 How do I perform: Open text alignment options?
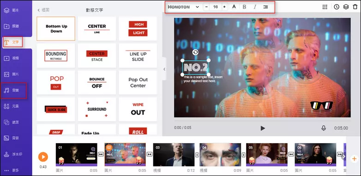point(265,7)
